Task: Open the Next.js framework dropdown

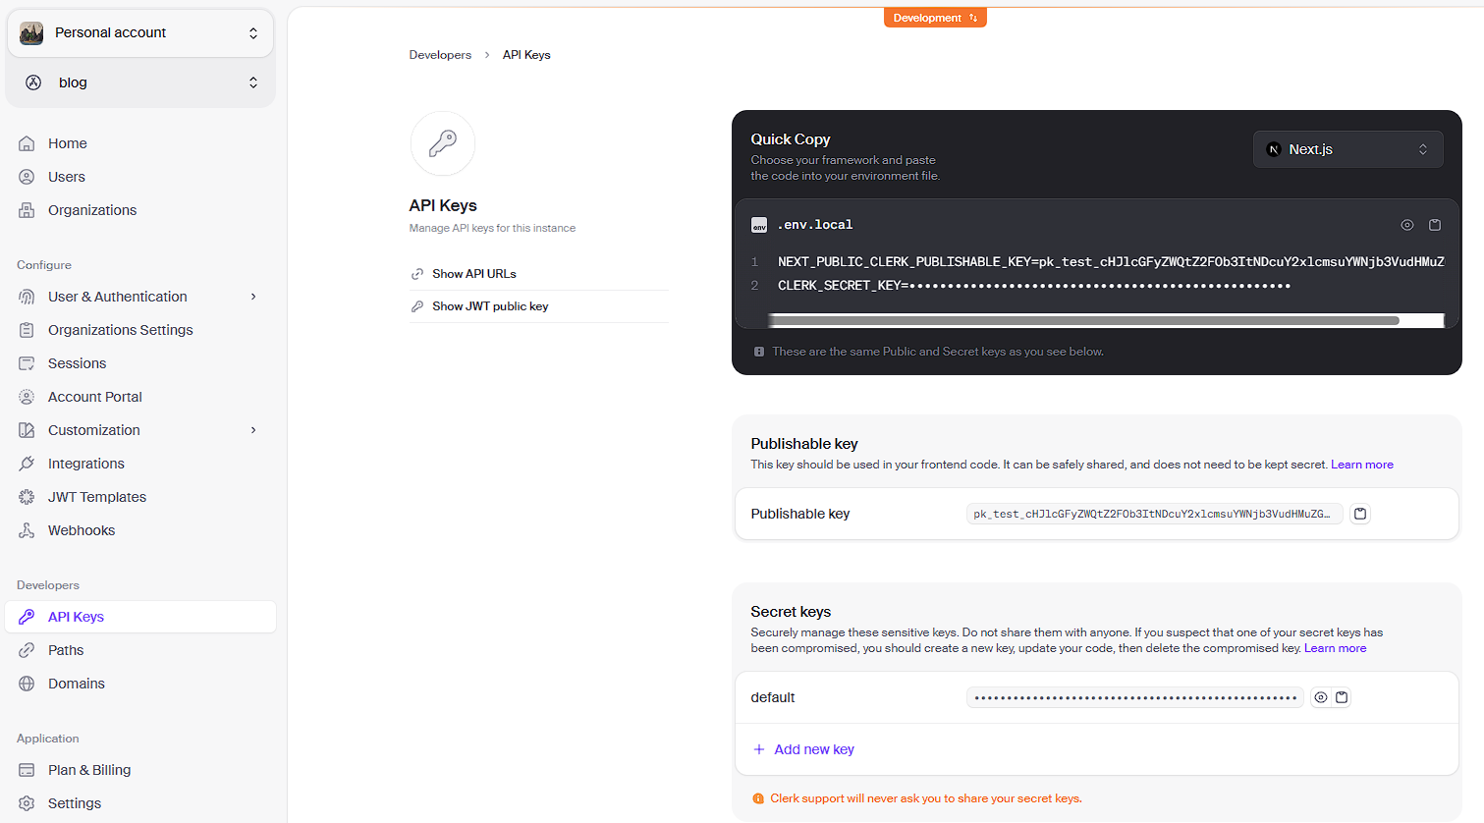Action: point(1347,149)
